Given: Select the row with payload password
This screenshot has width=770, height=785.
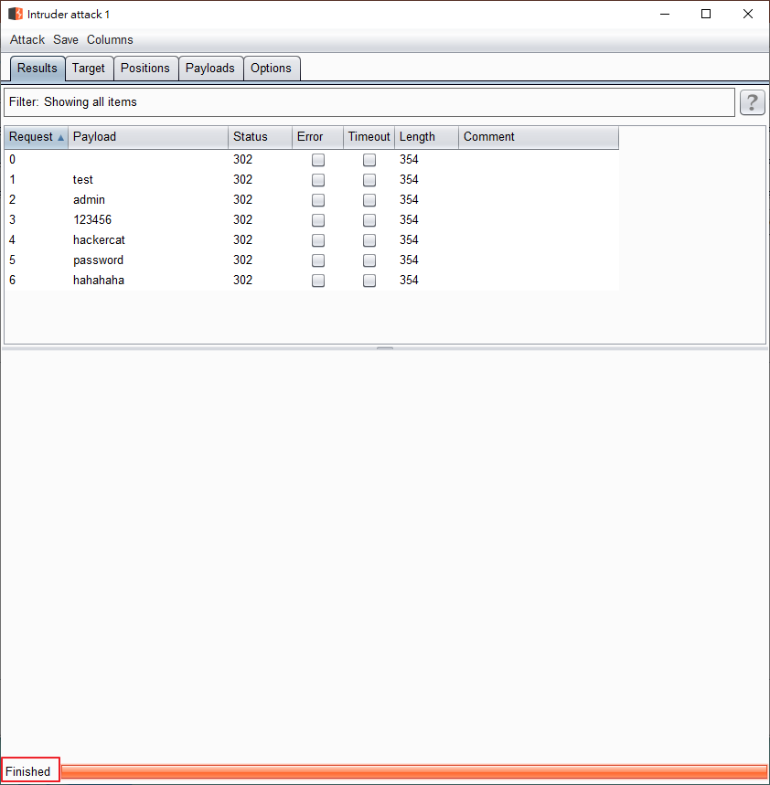Looking at the screenshot, I should click(x=312, y=260).
